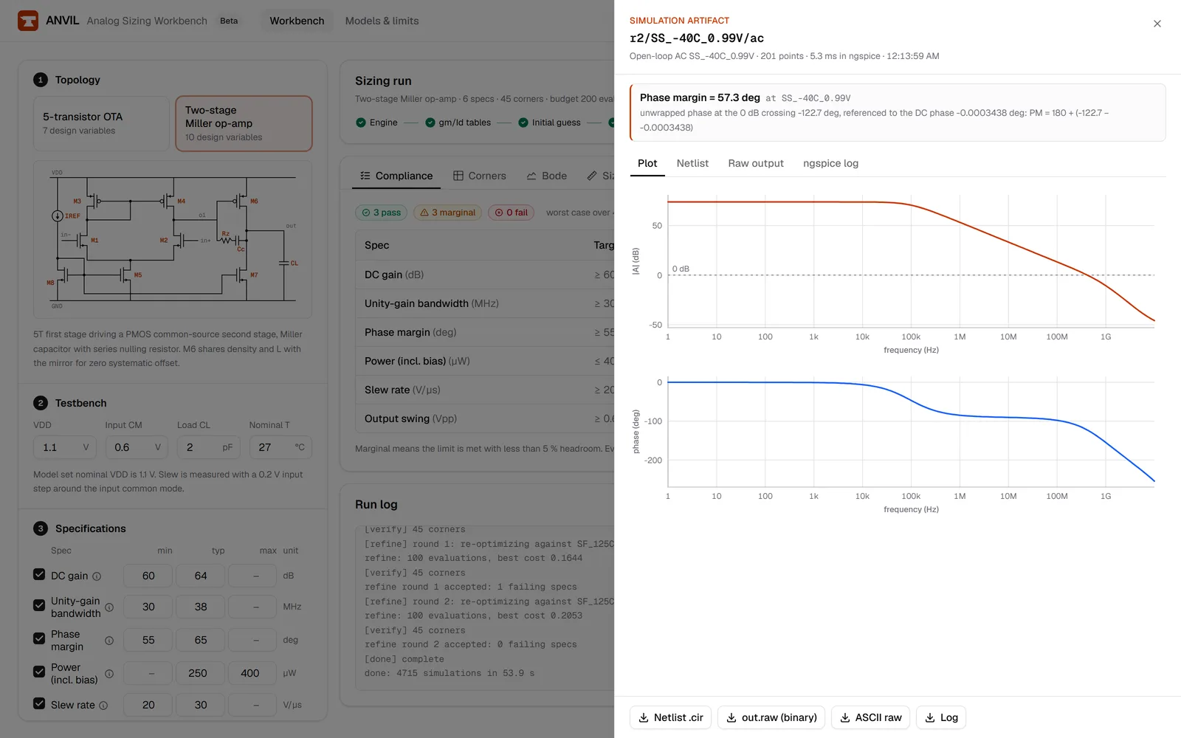
Task: Download the ASCII raw output
Action: pos(870,717)
